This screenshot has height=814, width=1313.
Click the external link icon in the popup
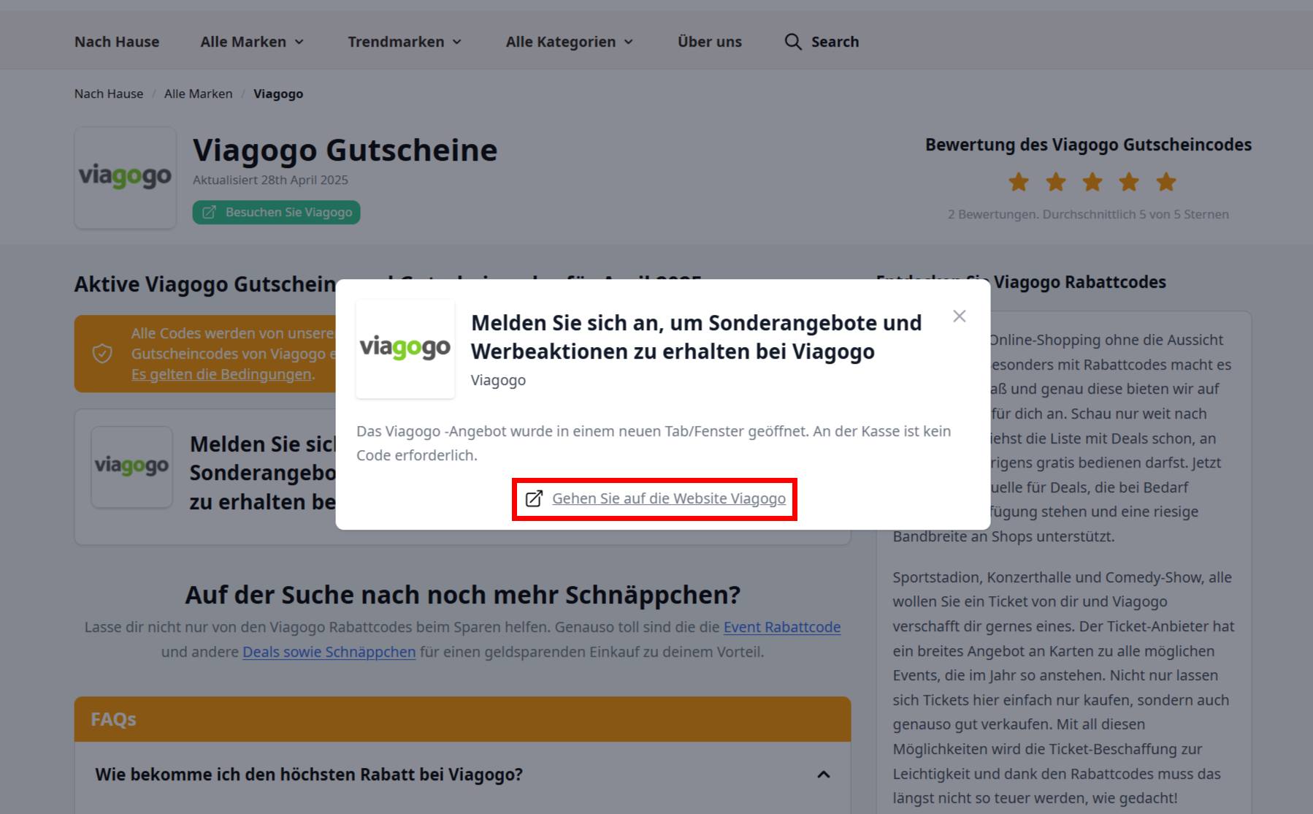pyautogui.click(x=534, y=498)
